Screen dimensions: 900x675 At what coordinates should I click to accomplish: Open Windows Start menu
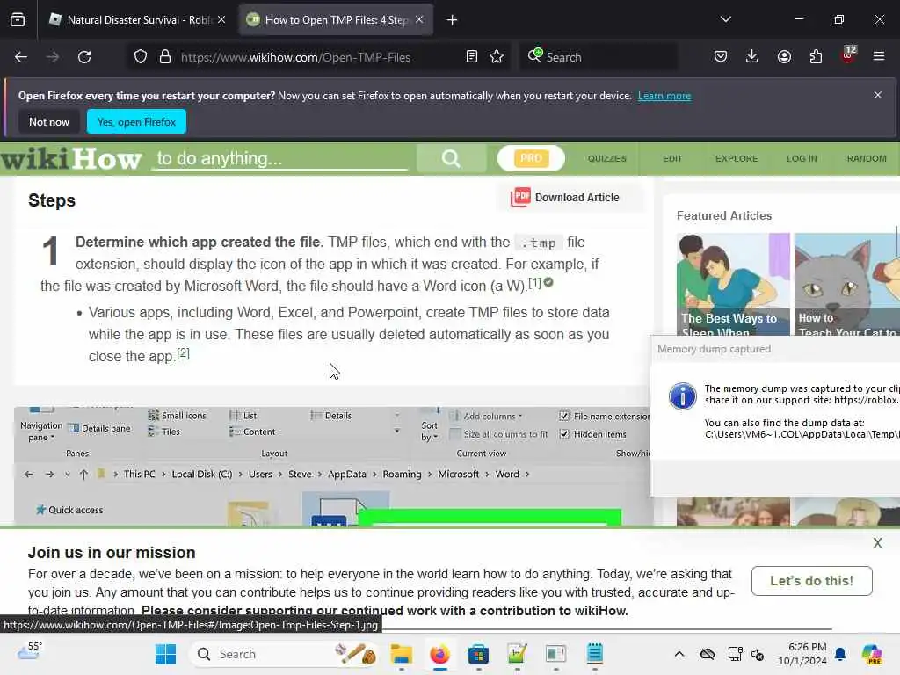(x=166, y=654)
